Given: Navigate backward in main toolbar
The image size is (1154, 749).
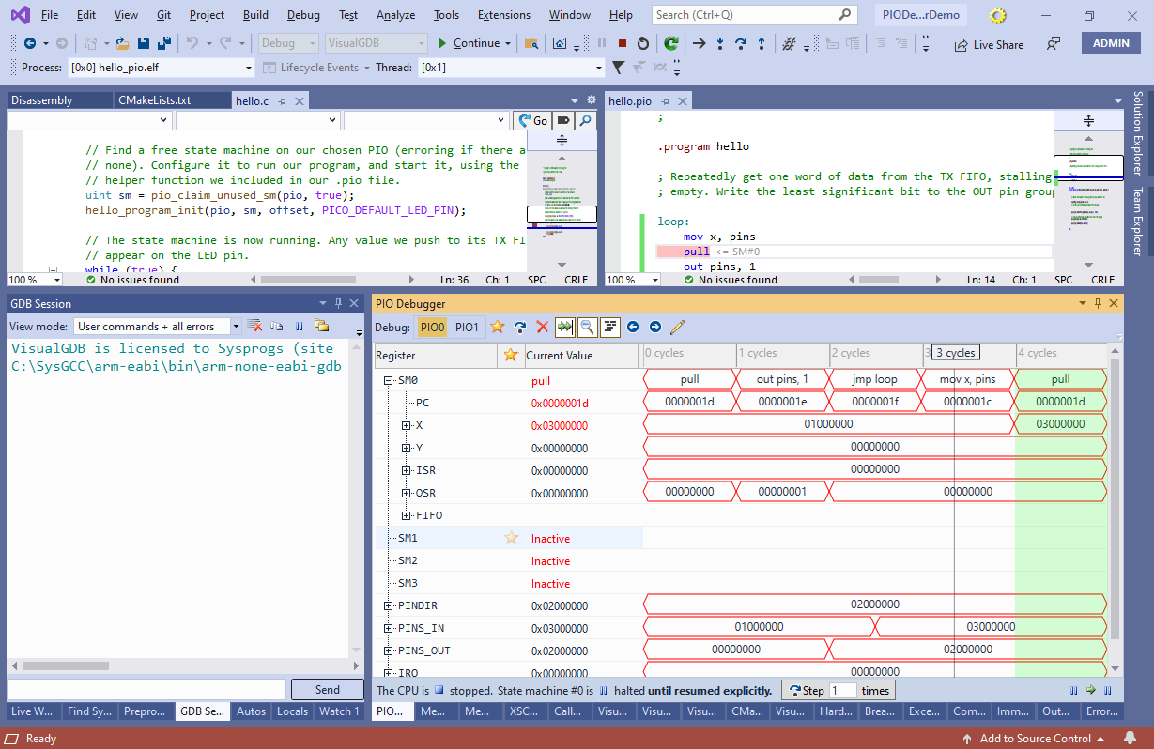Looking at the screenshot, I should point(29,43).
